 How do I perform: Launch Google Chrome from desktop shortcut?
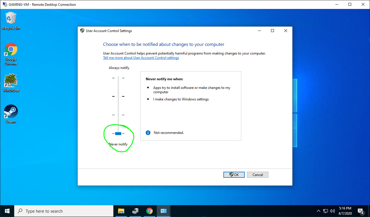[11, 54]
